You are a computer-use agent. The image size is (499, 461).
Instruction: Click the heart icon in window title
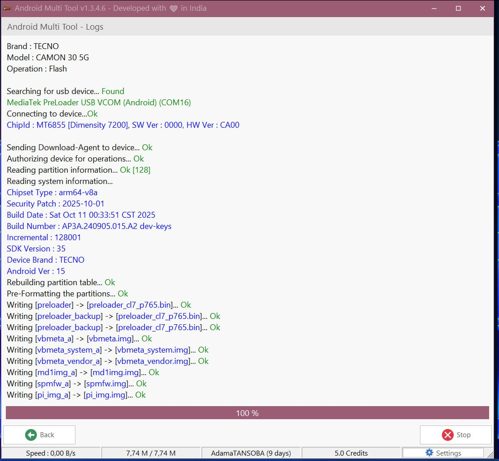click(173, 9)
